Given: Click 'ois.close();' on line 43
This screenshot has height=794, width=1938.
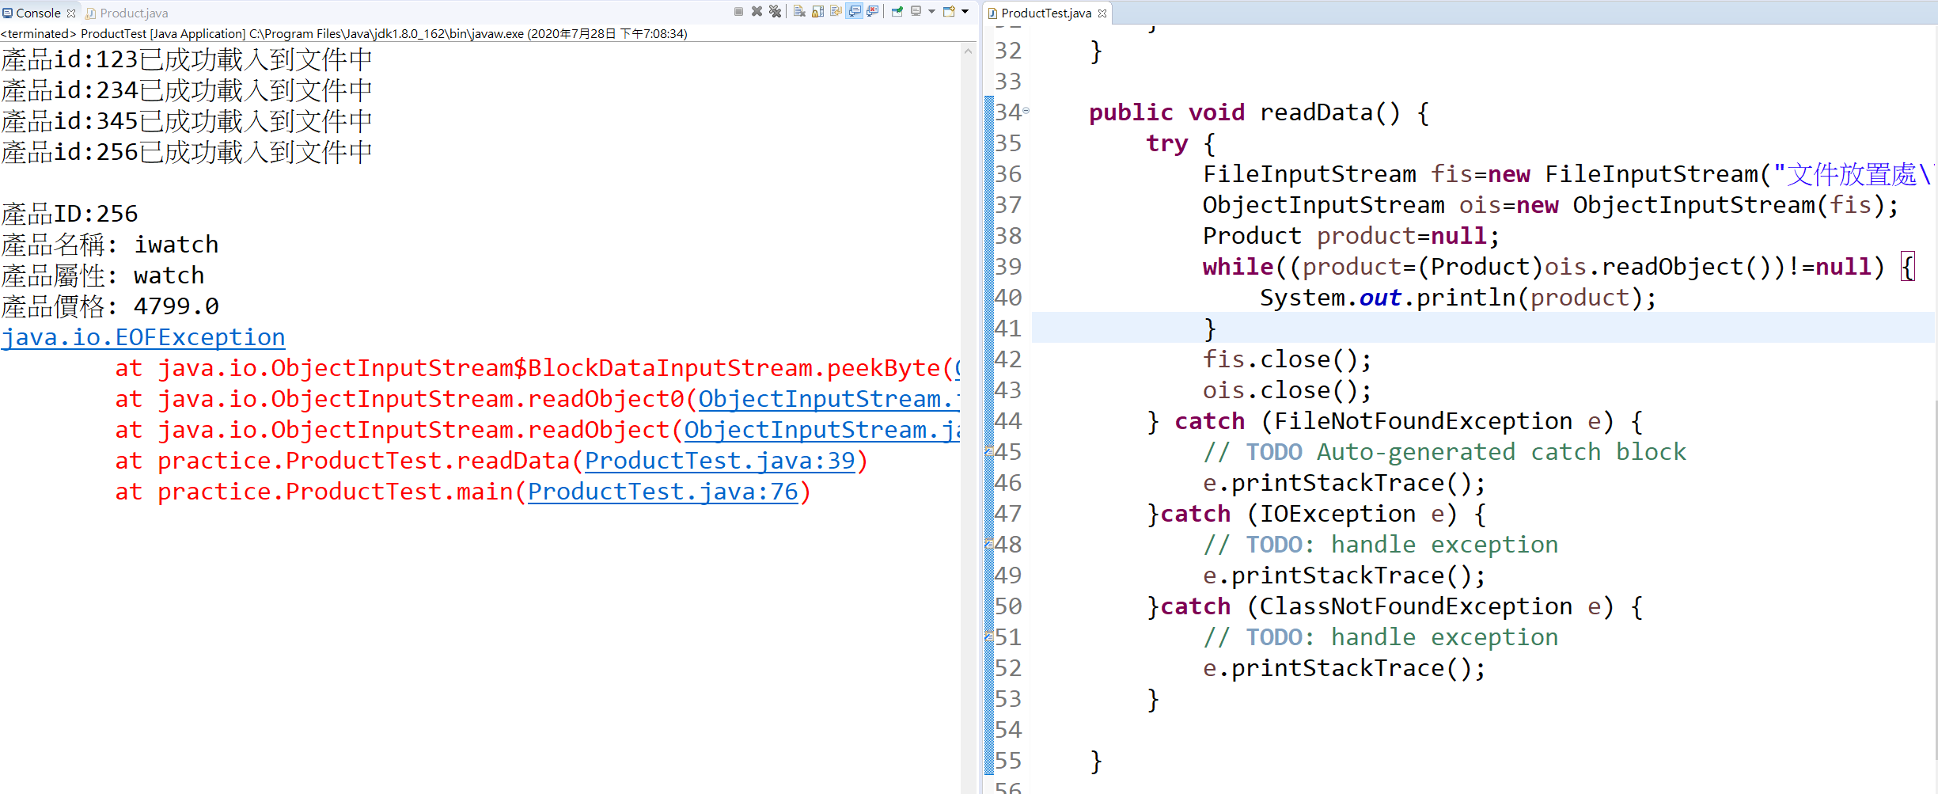Looking at the screenshot, I should pyautogui.click(x=1288, y=390).
